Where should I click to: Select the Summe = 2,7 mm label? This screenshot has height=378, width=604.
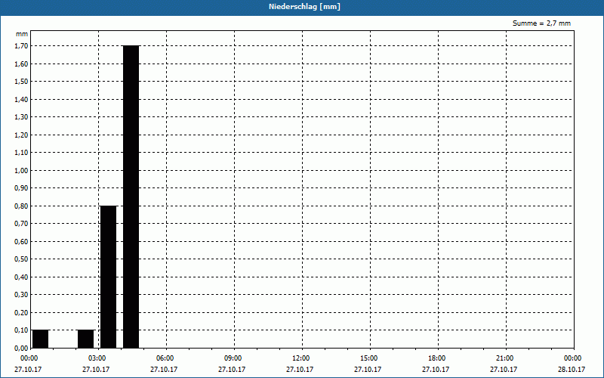tap(541, 23)
